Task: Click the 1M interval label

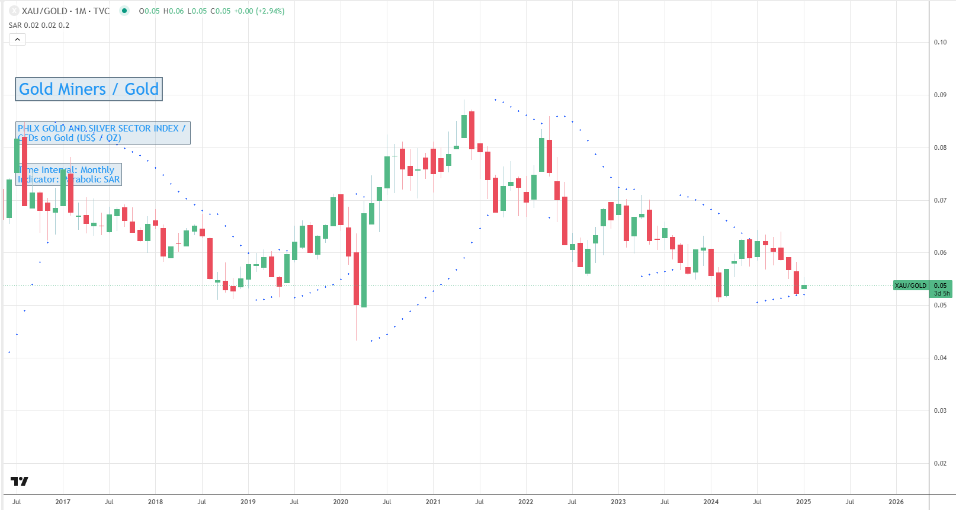Action: pyautogui.click(x=80, y=11)
